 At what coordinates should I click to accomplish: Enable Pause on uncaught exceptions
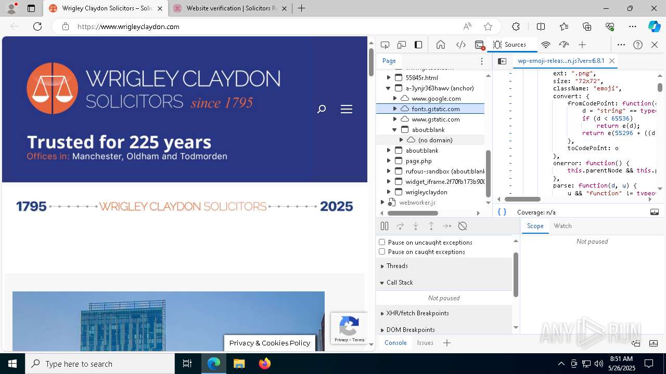382,242
